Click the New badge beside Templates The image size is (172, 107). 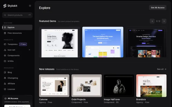(x=23, y=44)
